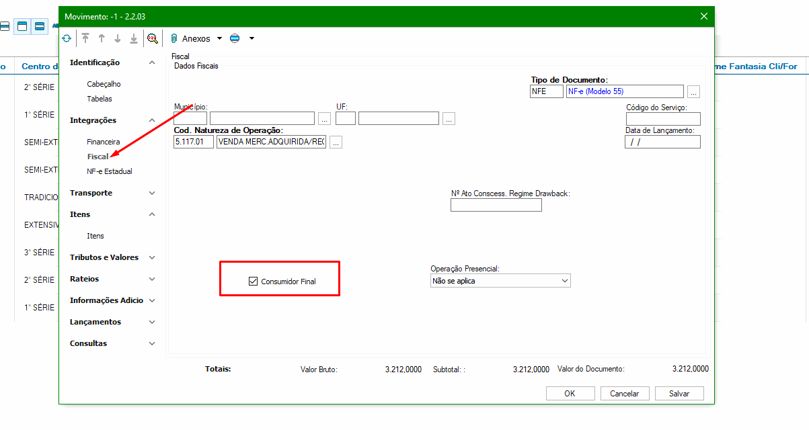Click the Salvar button

pyautogui.click(x=679, y=394)
